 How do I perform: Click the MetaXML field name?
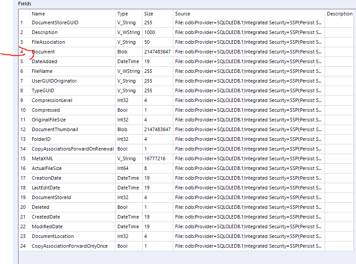click(42, 158)
